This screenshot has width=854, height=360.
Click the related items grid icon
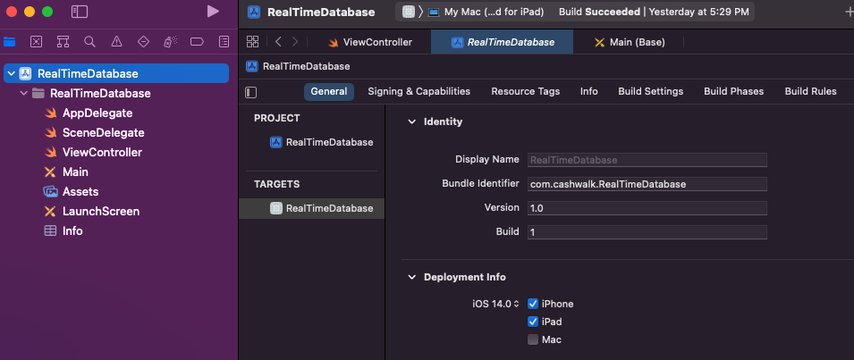click(x=253, y=42)
